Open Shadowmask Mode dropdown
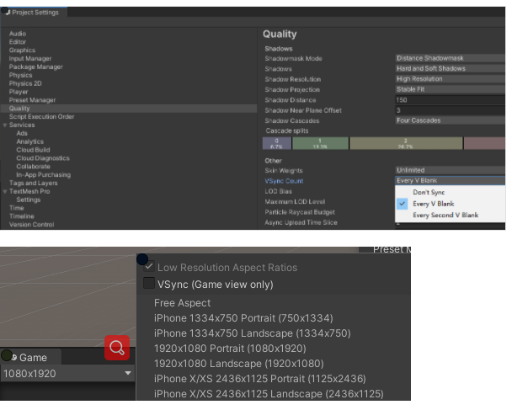 click(x=450, y=58)
